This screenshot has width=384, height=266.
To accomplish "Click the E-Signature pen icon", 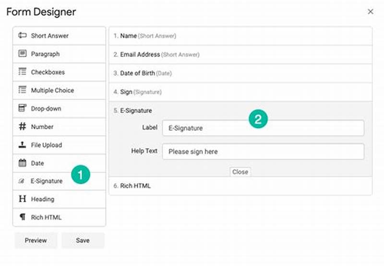I will click(x=22, y=181).
